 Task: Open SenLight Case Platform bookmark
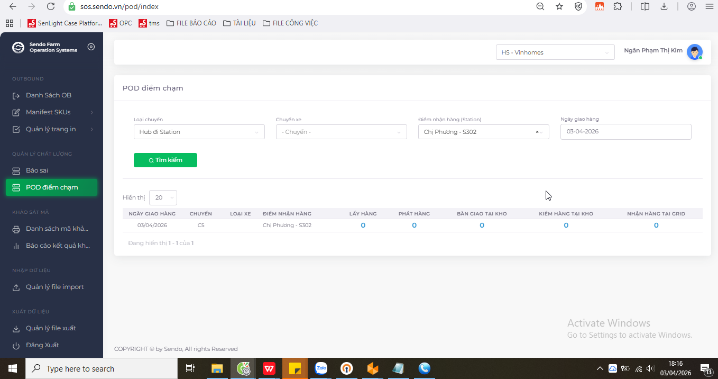[x=65, y=23]
